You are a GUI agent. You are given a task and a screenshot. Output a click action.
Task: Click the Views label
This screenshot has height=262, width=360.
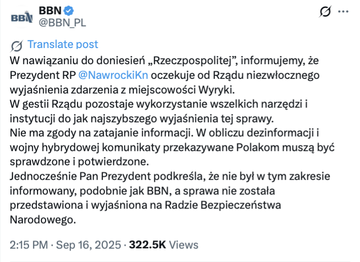click(184, 245)
